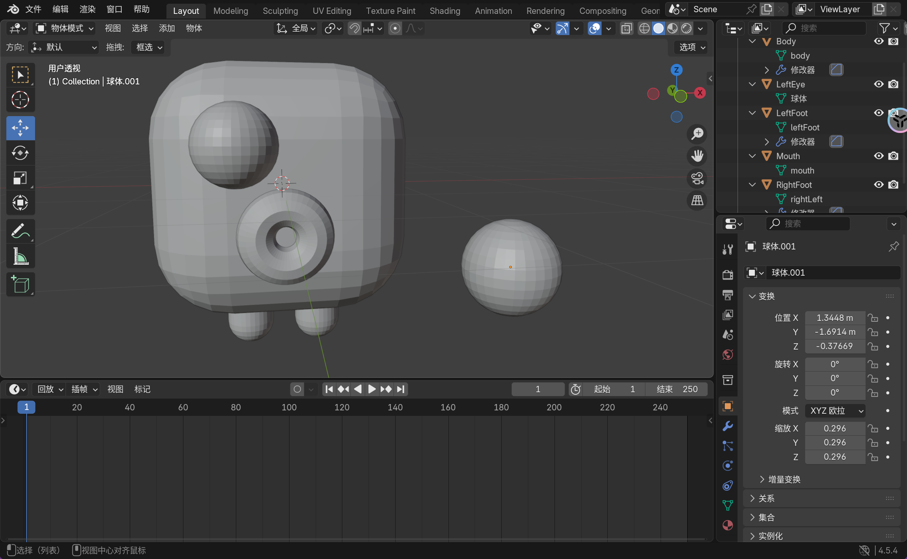Hide the Mouth collection in viewport
Screen dimensions: 907x559
[879, 156]
